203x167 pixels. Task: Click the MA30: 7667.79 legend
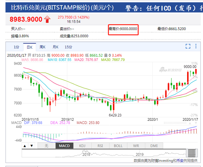coord(113,59)
